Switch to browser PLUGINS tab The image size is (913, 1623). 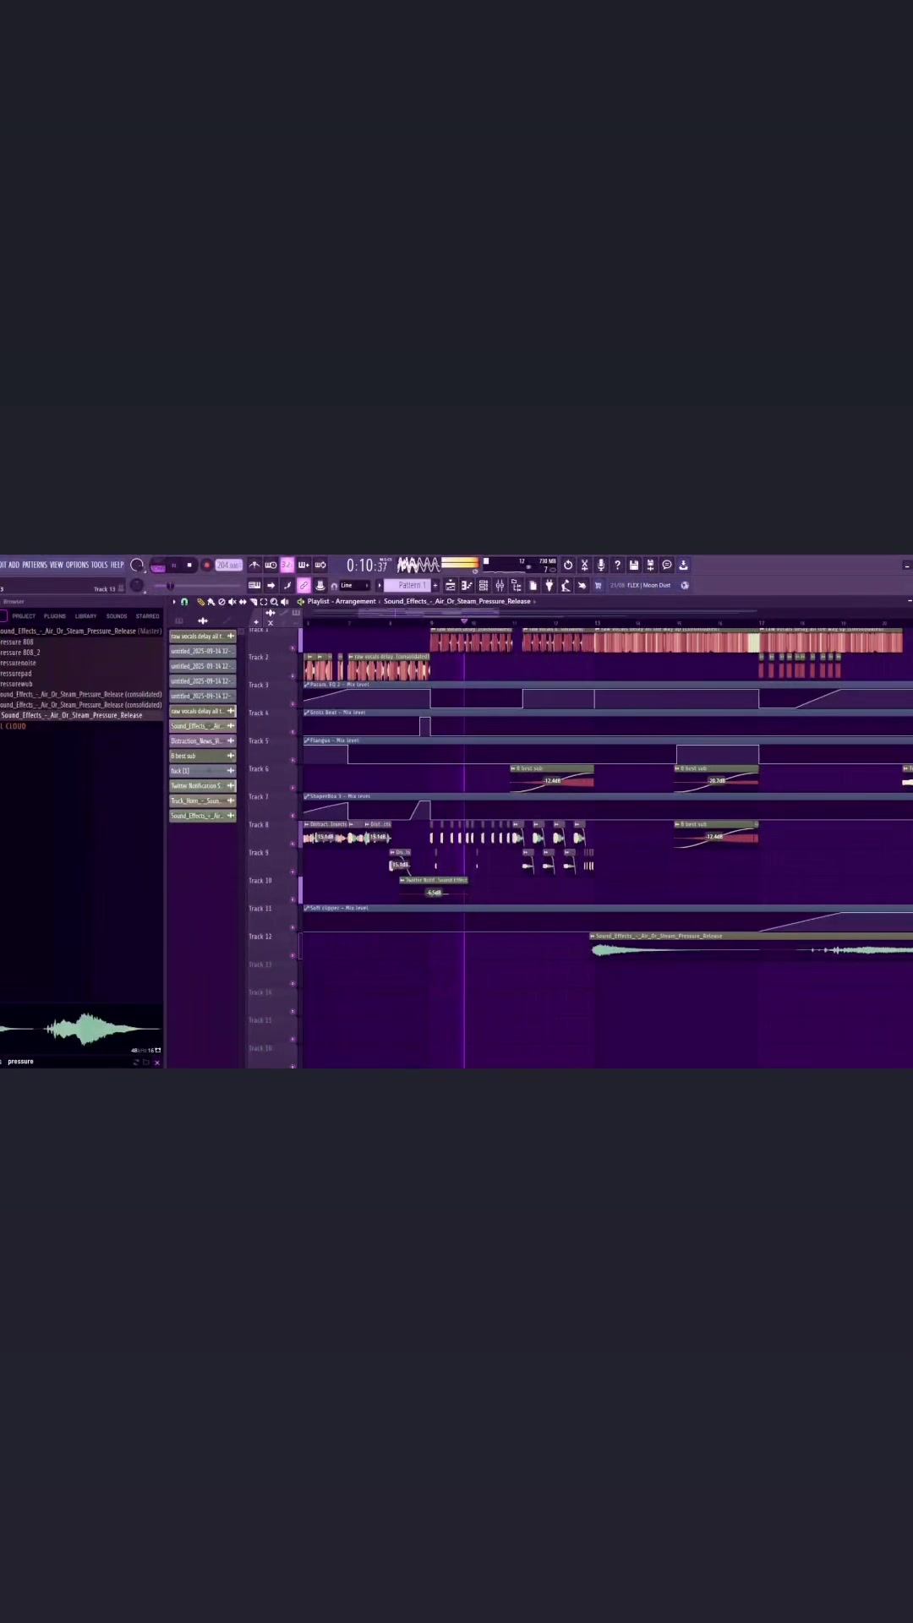pyautogui.click(x=55, y=616)
